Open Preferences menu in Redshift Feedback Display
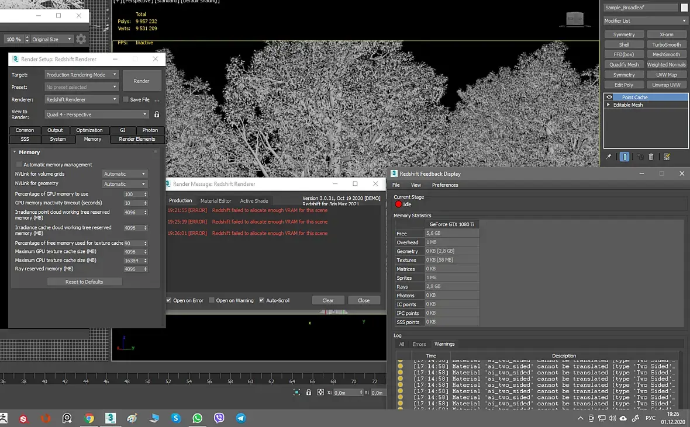This screenshot has width=690, height=427. click(444, 185)
